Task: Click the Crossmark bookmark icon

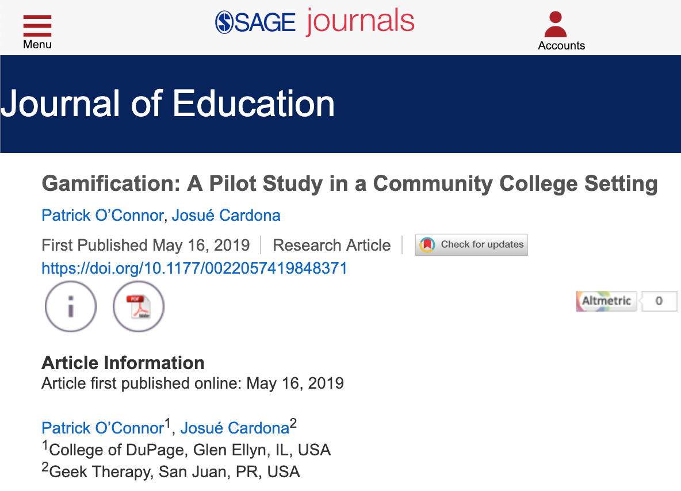Action: click(x=427, y=245)
